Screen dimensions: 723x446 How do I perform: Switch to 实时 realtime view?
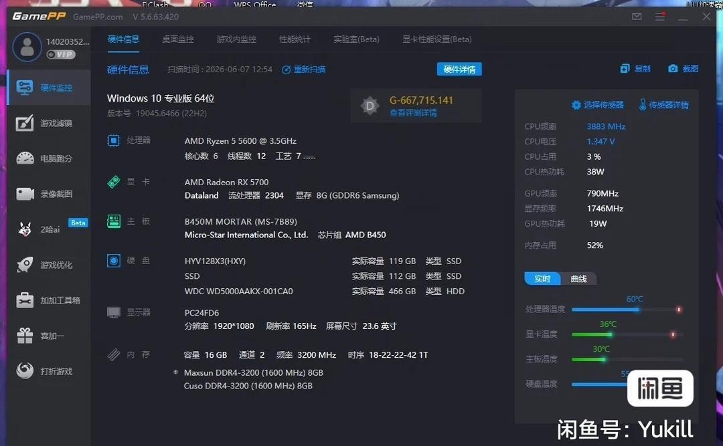click(x=542, y=279)
